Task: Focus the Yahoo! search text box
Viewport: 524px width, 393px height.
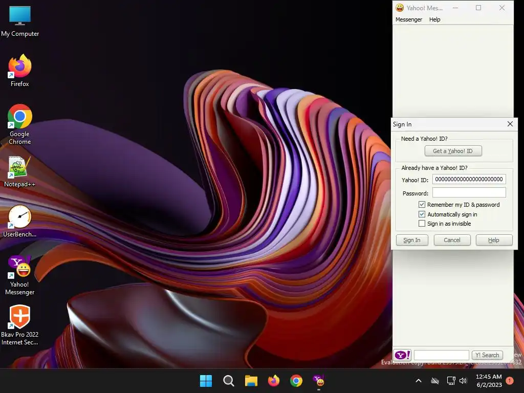Action: (x=442, y=355)
